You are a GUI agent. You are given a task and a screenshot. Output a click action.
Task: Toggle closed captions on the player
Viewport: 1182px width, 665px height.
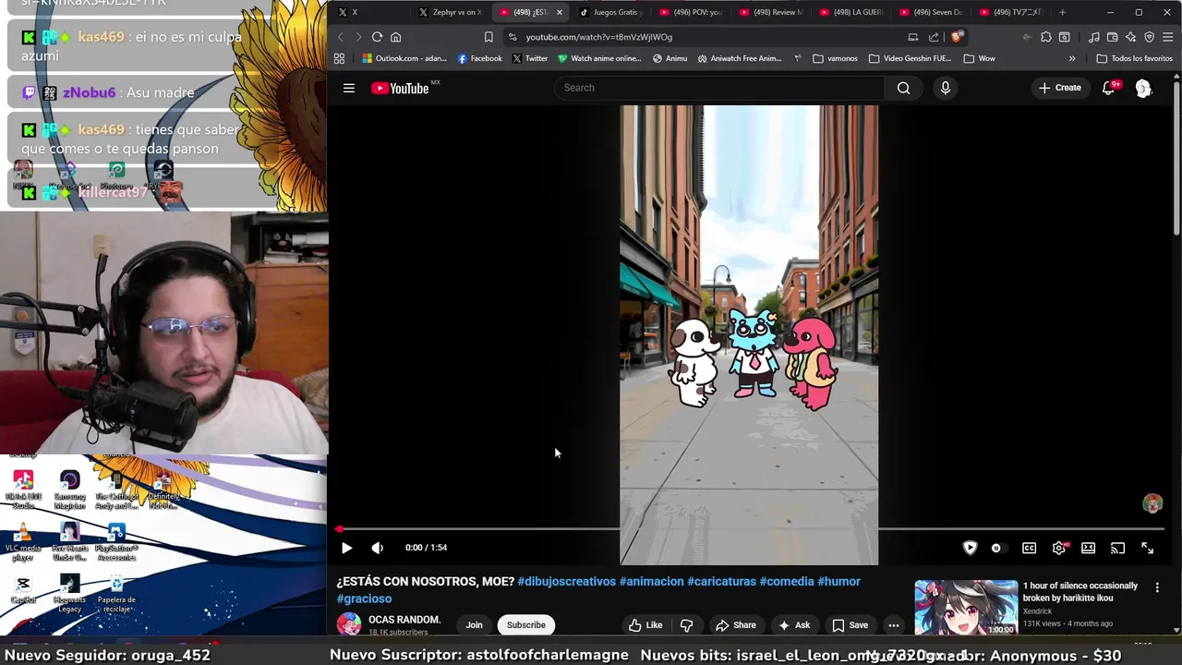(1029, 548)
